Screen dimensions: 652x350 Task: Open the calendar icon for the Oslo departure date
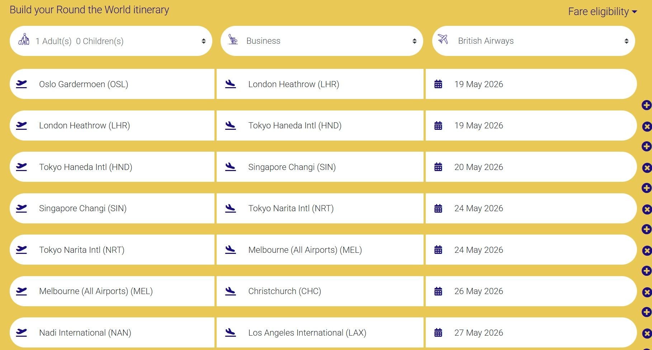tap(438, 84)
